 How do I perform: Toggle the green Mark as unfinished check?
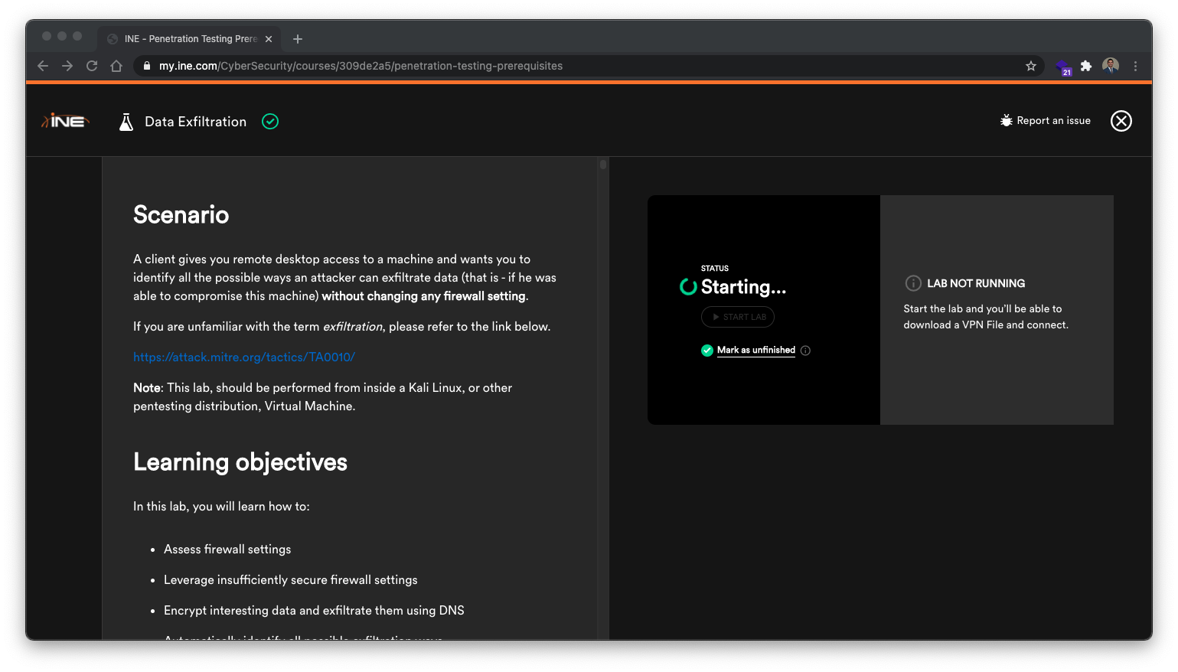point(707,351)
